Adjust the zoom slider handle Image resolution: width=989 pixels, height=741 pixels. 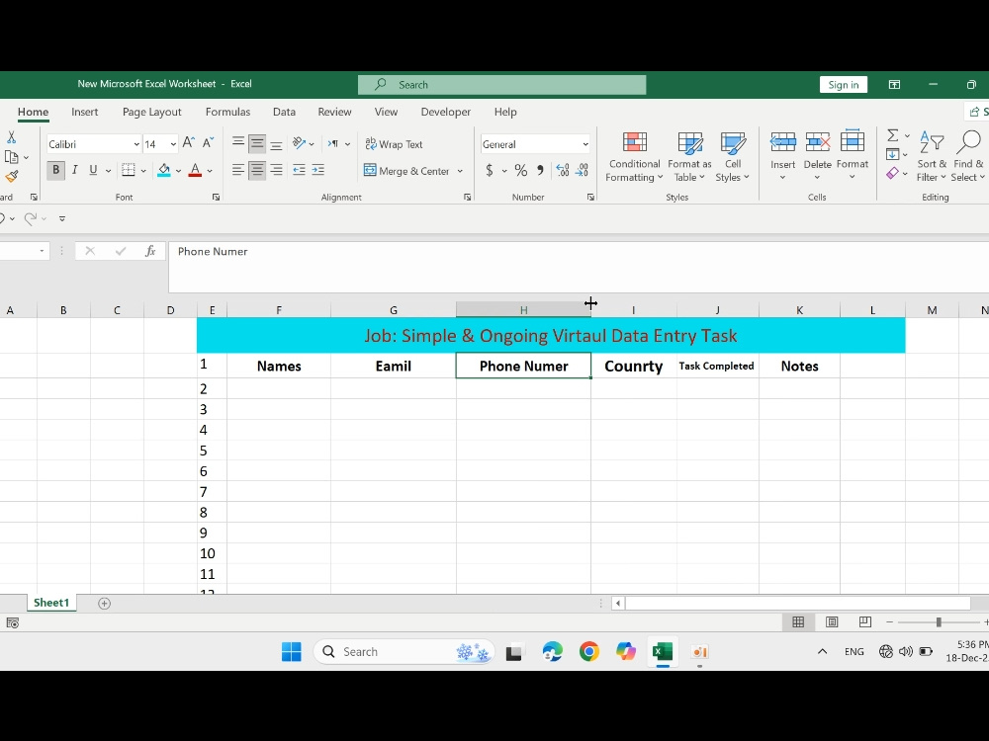tap(939, 622)
